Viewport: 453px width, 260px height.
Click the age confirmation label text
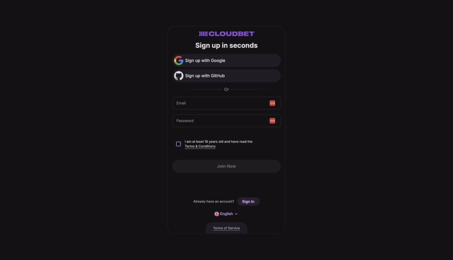tap(219, 144)
